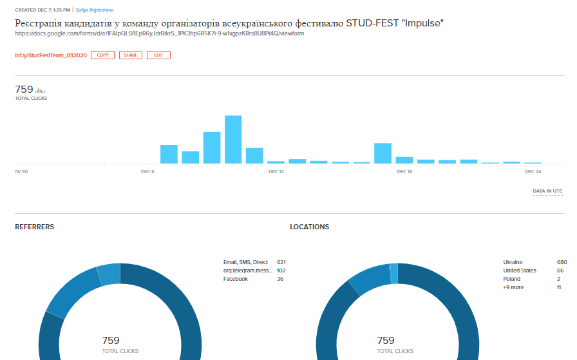Expand the +9 more locations entry

point(513,287)
